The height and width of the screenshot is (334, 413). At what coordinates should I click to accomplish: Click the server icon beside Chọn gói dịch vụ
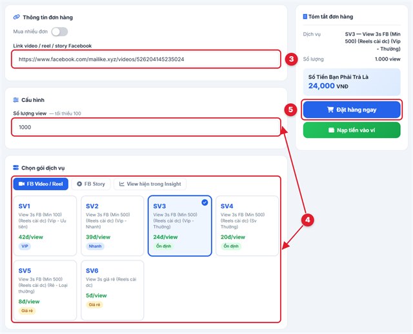tap(15, 168)
